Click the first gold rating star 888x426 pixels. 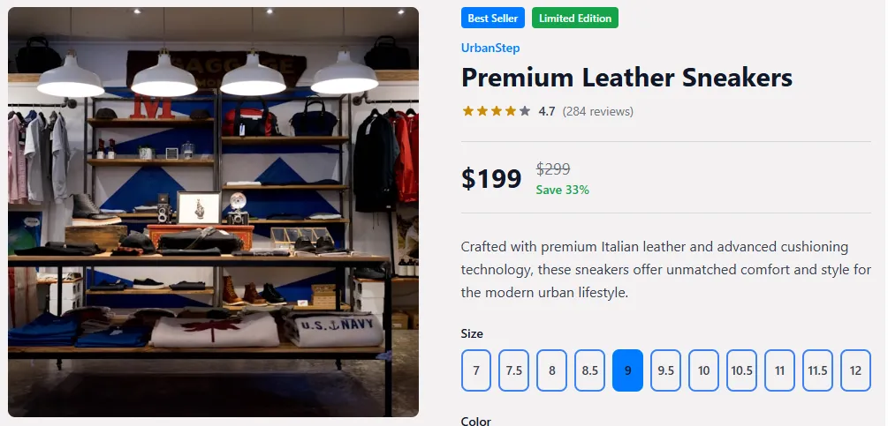click(x=467, y=111)
